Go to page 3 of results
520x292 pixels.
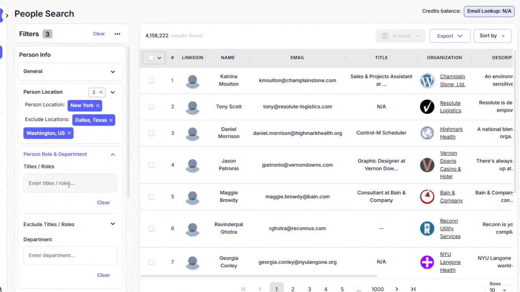309,289
